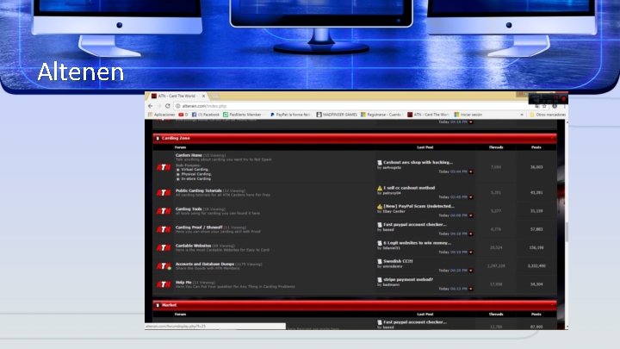
Task: Open the Swedish CC!!! last post
Action: pyautogui.click(x=398, y=261)
